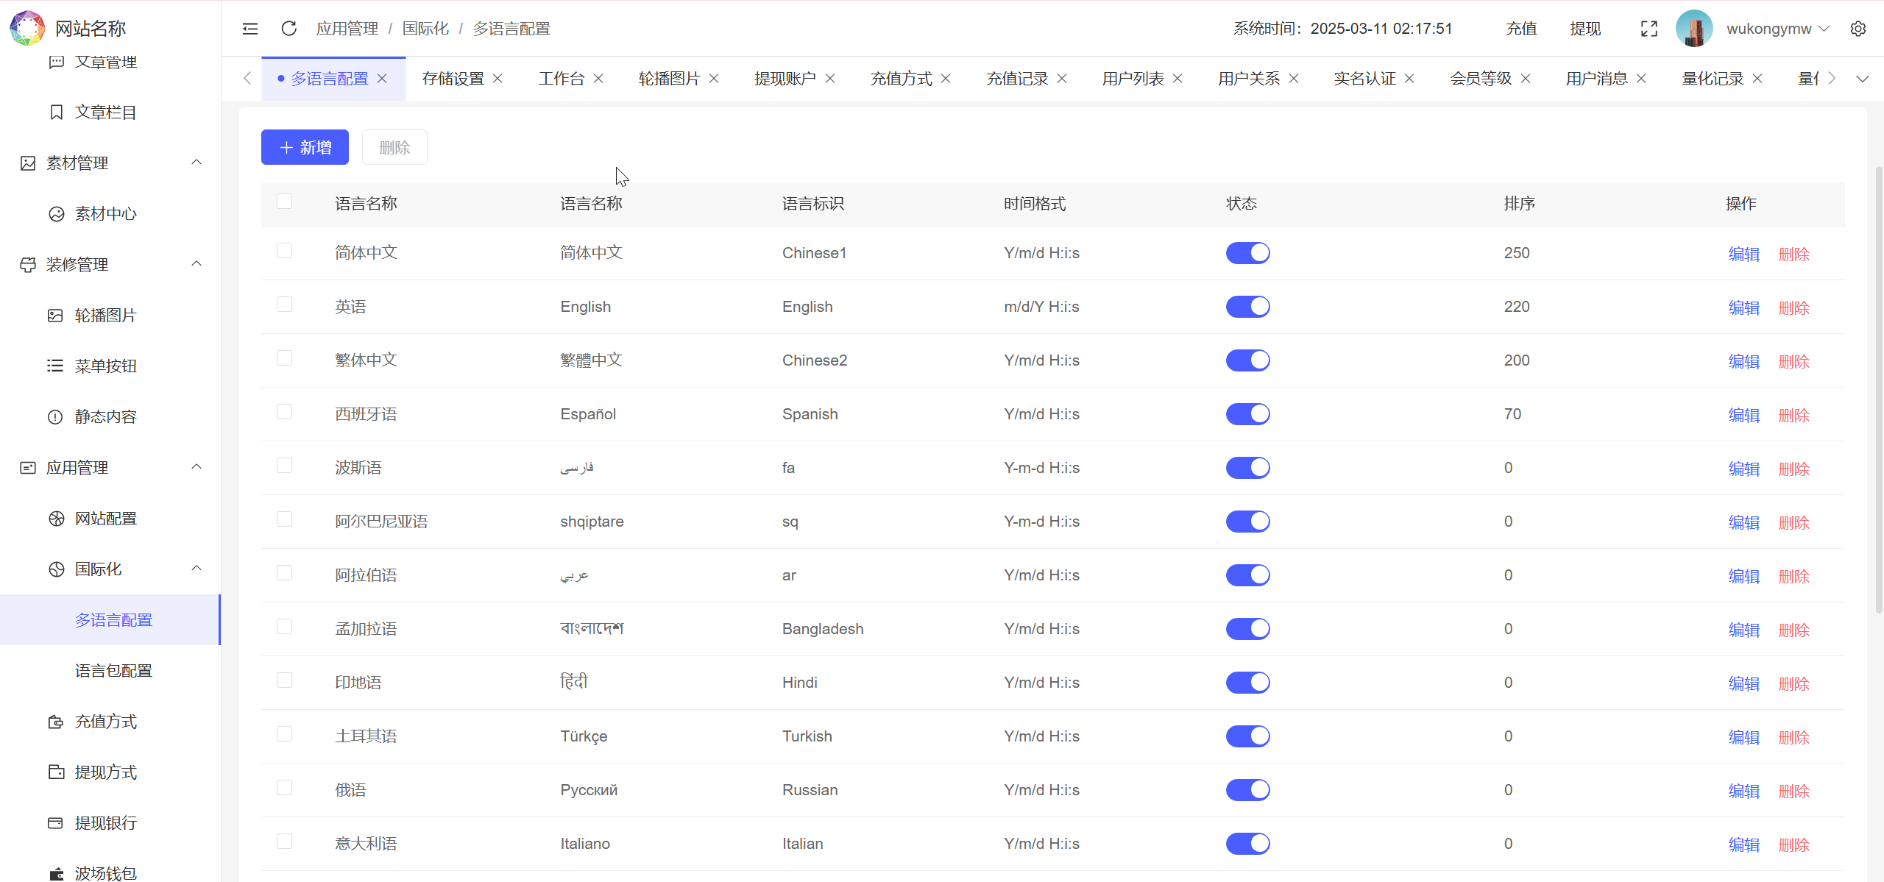The height and width of the screenshot is (882, 1884).
Task: Select the 素材中心 sidebar icon
Action: (x=57, y=214)
